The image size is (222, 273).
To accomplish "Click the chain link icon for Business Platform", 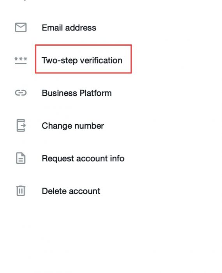I will coord(21,93).
